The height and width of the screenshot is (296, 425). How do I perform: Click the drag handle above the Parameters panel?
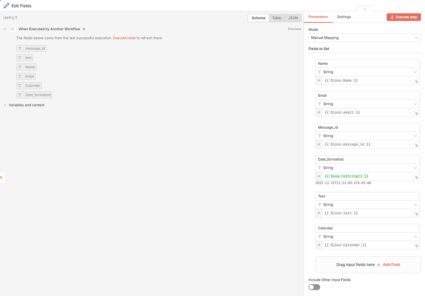click(365, 9)
